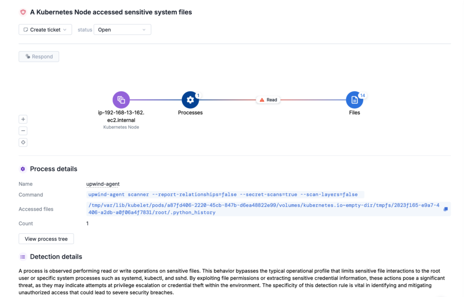Screen dimensions: 464x297
Task: Select the alert title about sensitive system files
Action: pyautogui.click(x=111, y=12)
